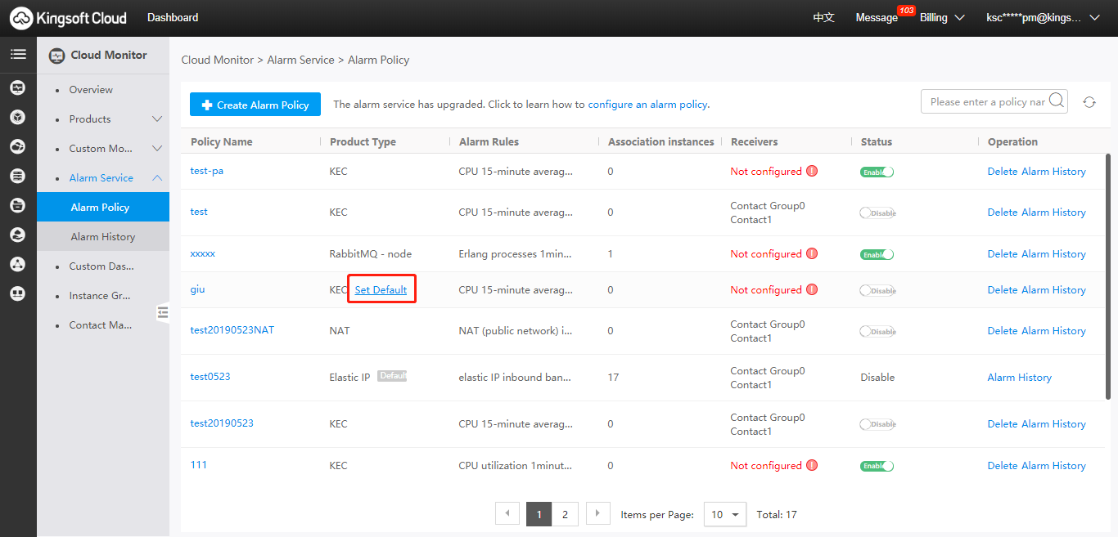
Task: Click the Create Alarm Policy button
Action: point(255,105)
